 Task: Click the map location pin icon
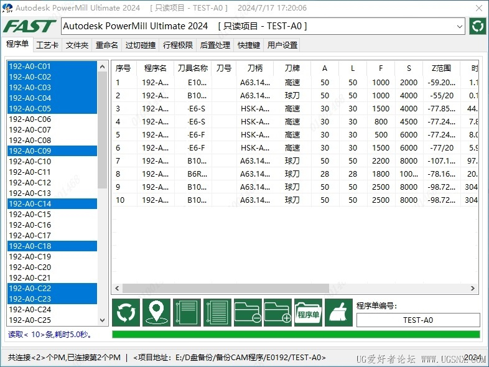coord(156,313)
